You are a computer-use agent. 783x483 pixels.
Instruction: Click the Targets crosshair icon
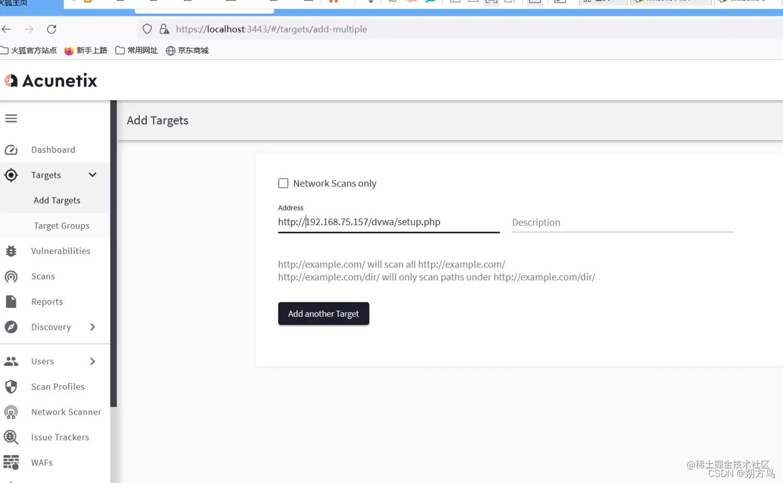point(11,175)
